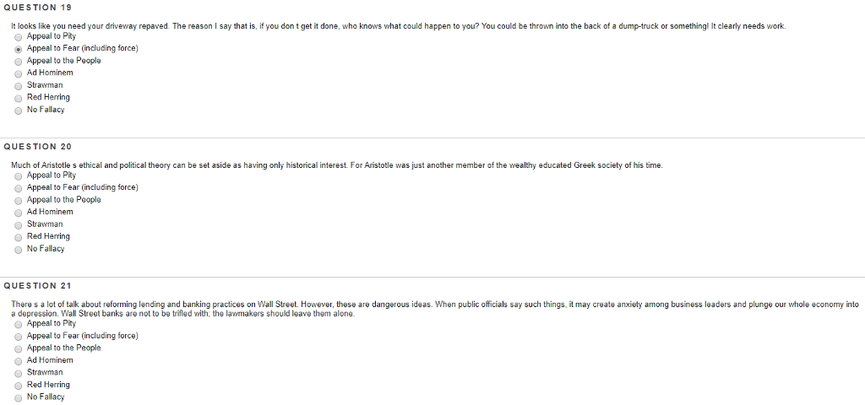Select Appeal to Pity for Question 20

(x=19, y=175)
